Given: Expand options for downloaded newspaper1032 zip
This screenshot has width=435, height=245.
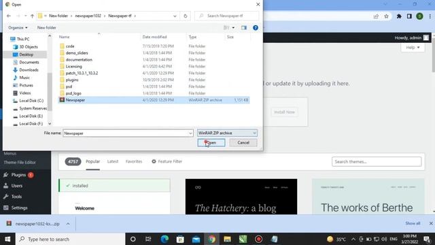Looking at the screenshot, I should (x=68, y=224).
